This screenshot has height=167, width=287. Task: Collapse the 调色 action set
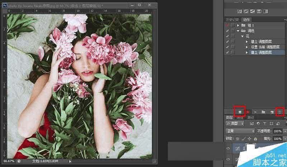(238, 31)
